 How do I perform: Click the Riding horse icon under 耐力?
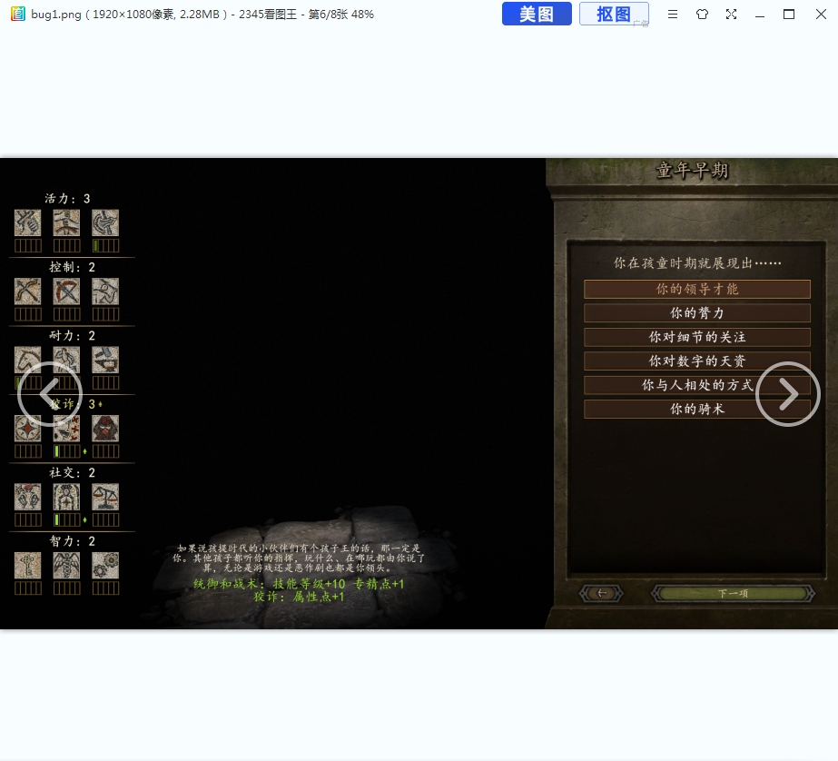pos(28,361)
